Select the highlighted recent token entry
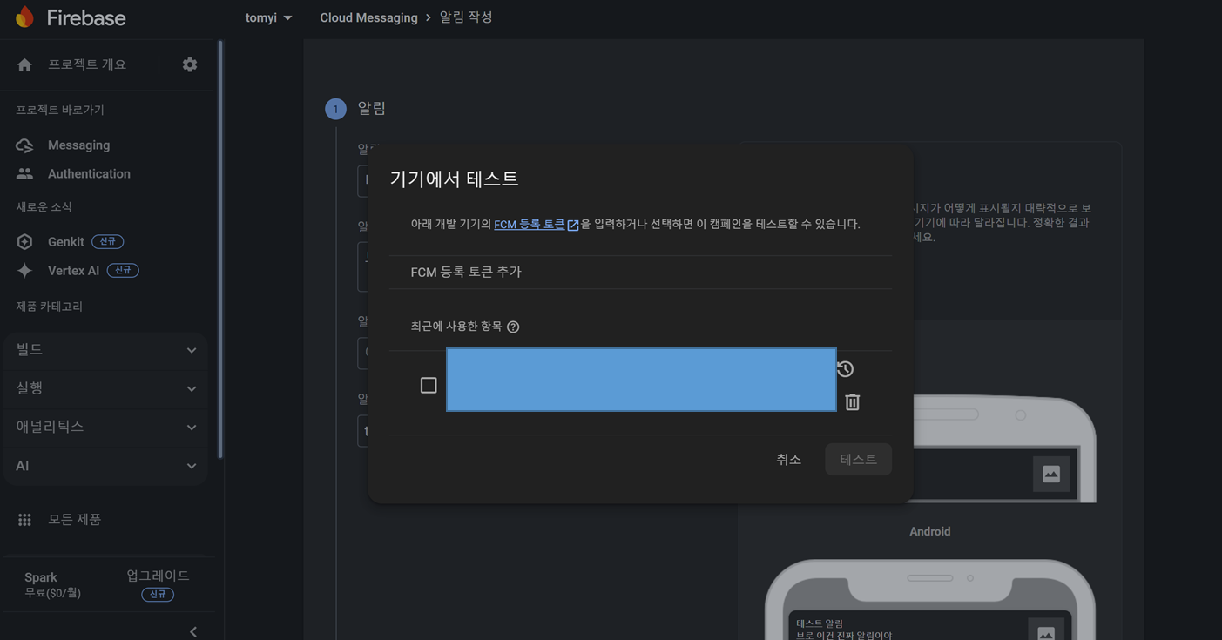The image size is (1222, 640). tap(641, 380)
